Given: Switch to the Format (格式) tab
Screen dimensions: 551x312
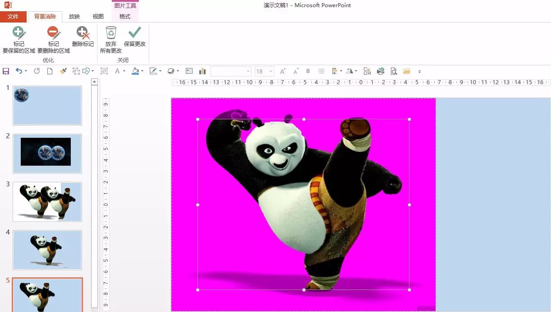Looking at the screenshot, I should click(125, 17).
